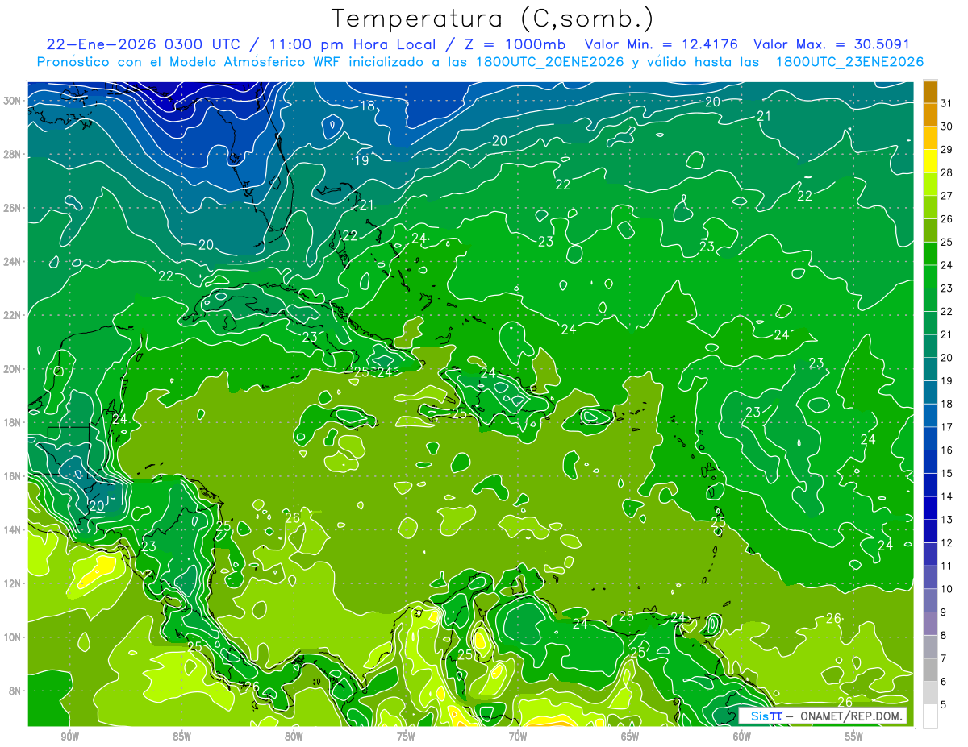Click the 16N latitude axis label
The height and width of the screenshot is (747, 968).
14,476
